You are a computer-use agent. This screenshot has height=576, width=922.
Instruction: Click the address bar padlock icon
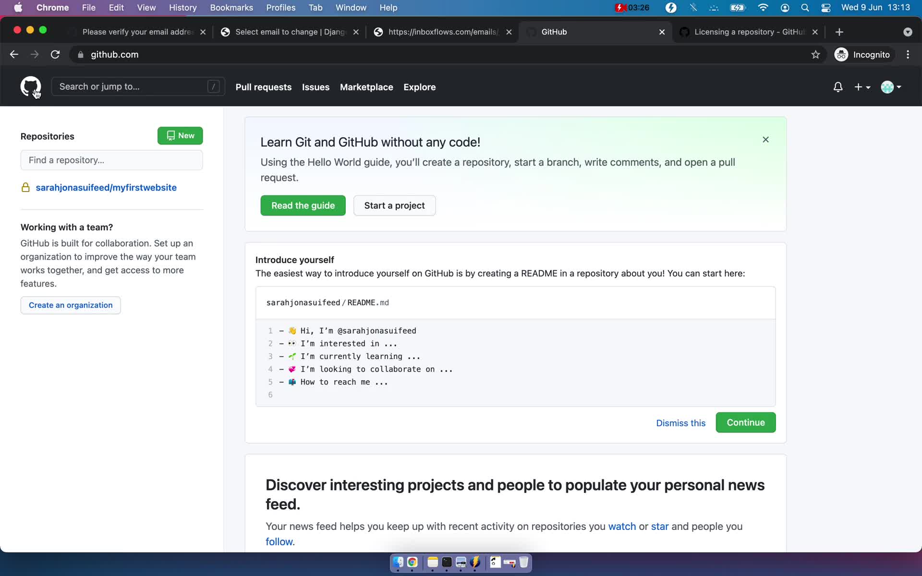pyautogui.click(x=81, y=55)
